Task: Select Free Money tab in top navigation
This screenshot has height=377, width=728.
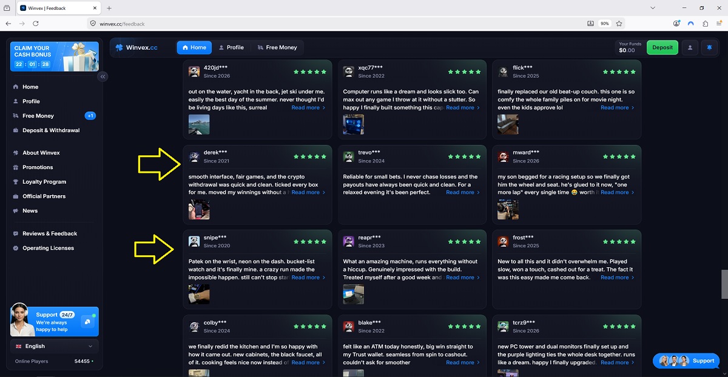Action: coord(277,47)
